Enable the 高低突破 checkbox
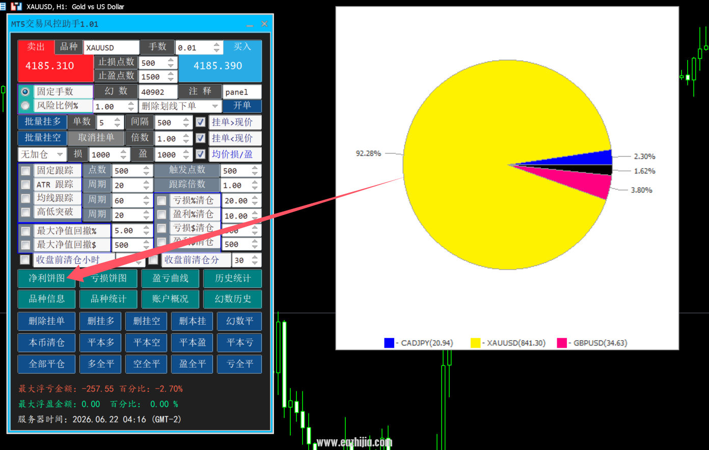This screenshot has height=450, width=709. [25, 212]
